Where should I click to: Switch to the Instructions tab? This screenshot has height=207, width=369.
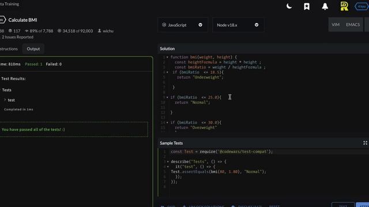9,49
